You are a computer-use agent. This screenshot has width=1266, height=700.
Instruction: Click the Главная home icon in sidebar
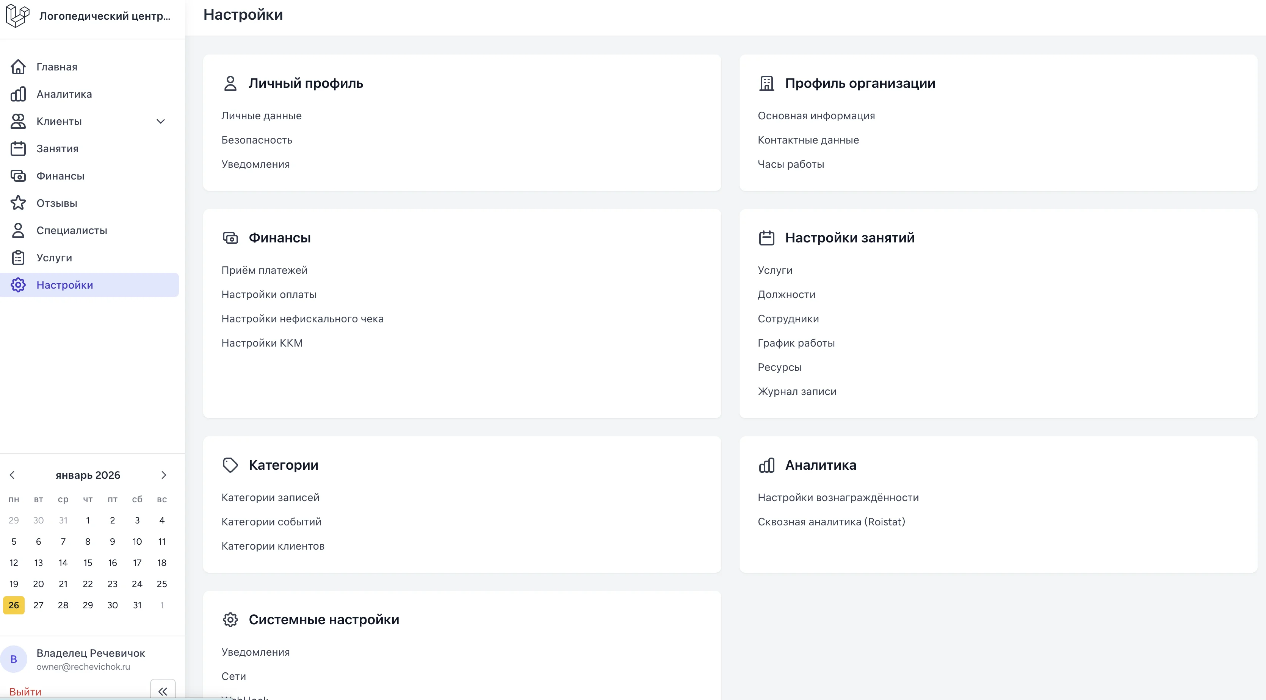18,67
